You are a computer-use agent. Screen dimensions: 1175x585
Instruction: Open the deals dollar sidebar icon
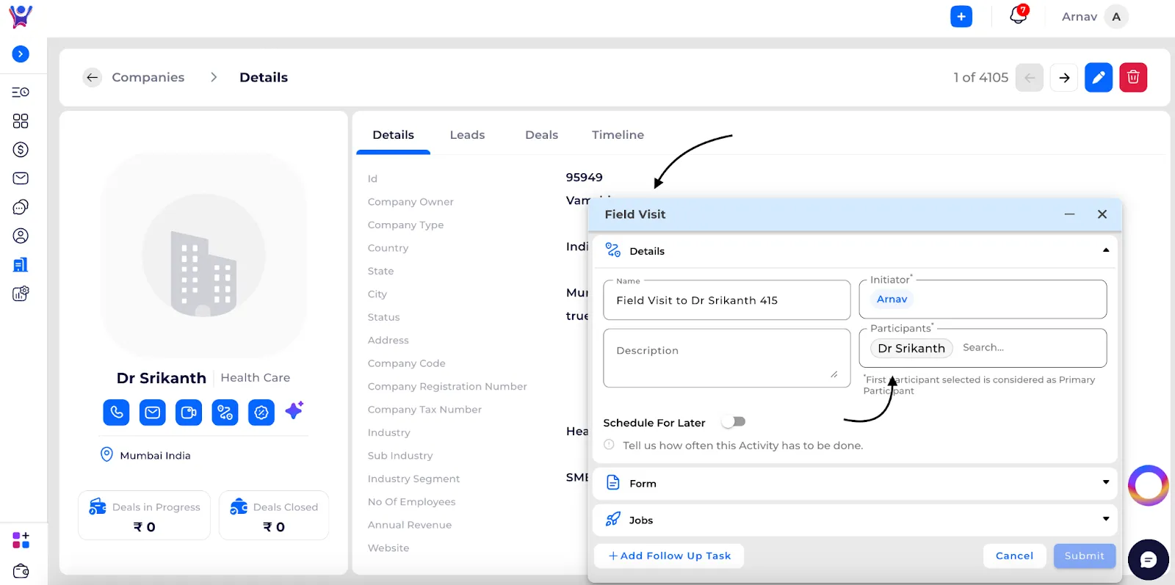[x=21, y=149]
